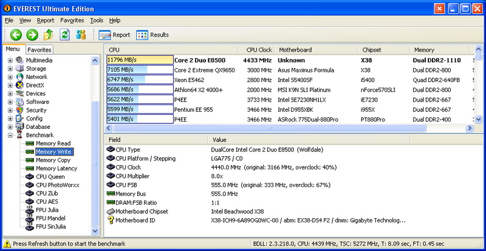This screenshot has height=251, width=486.
Task: Select the Memory Write benchmark
Action: pyautogui.click(x=53, y=152)
